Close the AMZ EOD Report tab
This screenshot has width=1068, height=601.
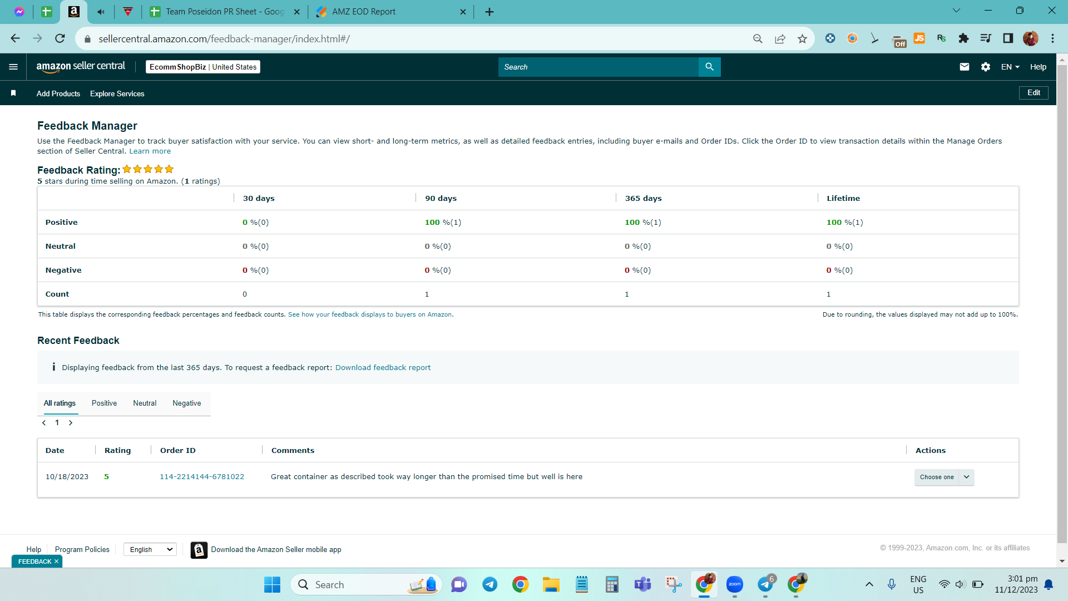tap(463, 12)
